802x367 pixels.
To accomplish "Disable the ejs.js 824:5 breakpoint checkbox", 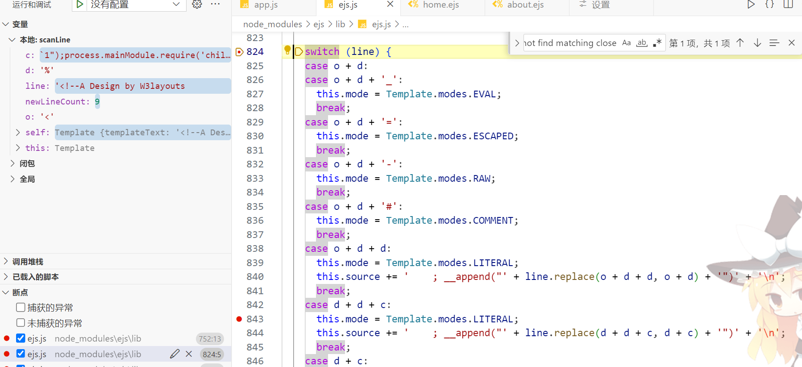I will pyautogui.click(x=21, y=354).
